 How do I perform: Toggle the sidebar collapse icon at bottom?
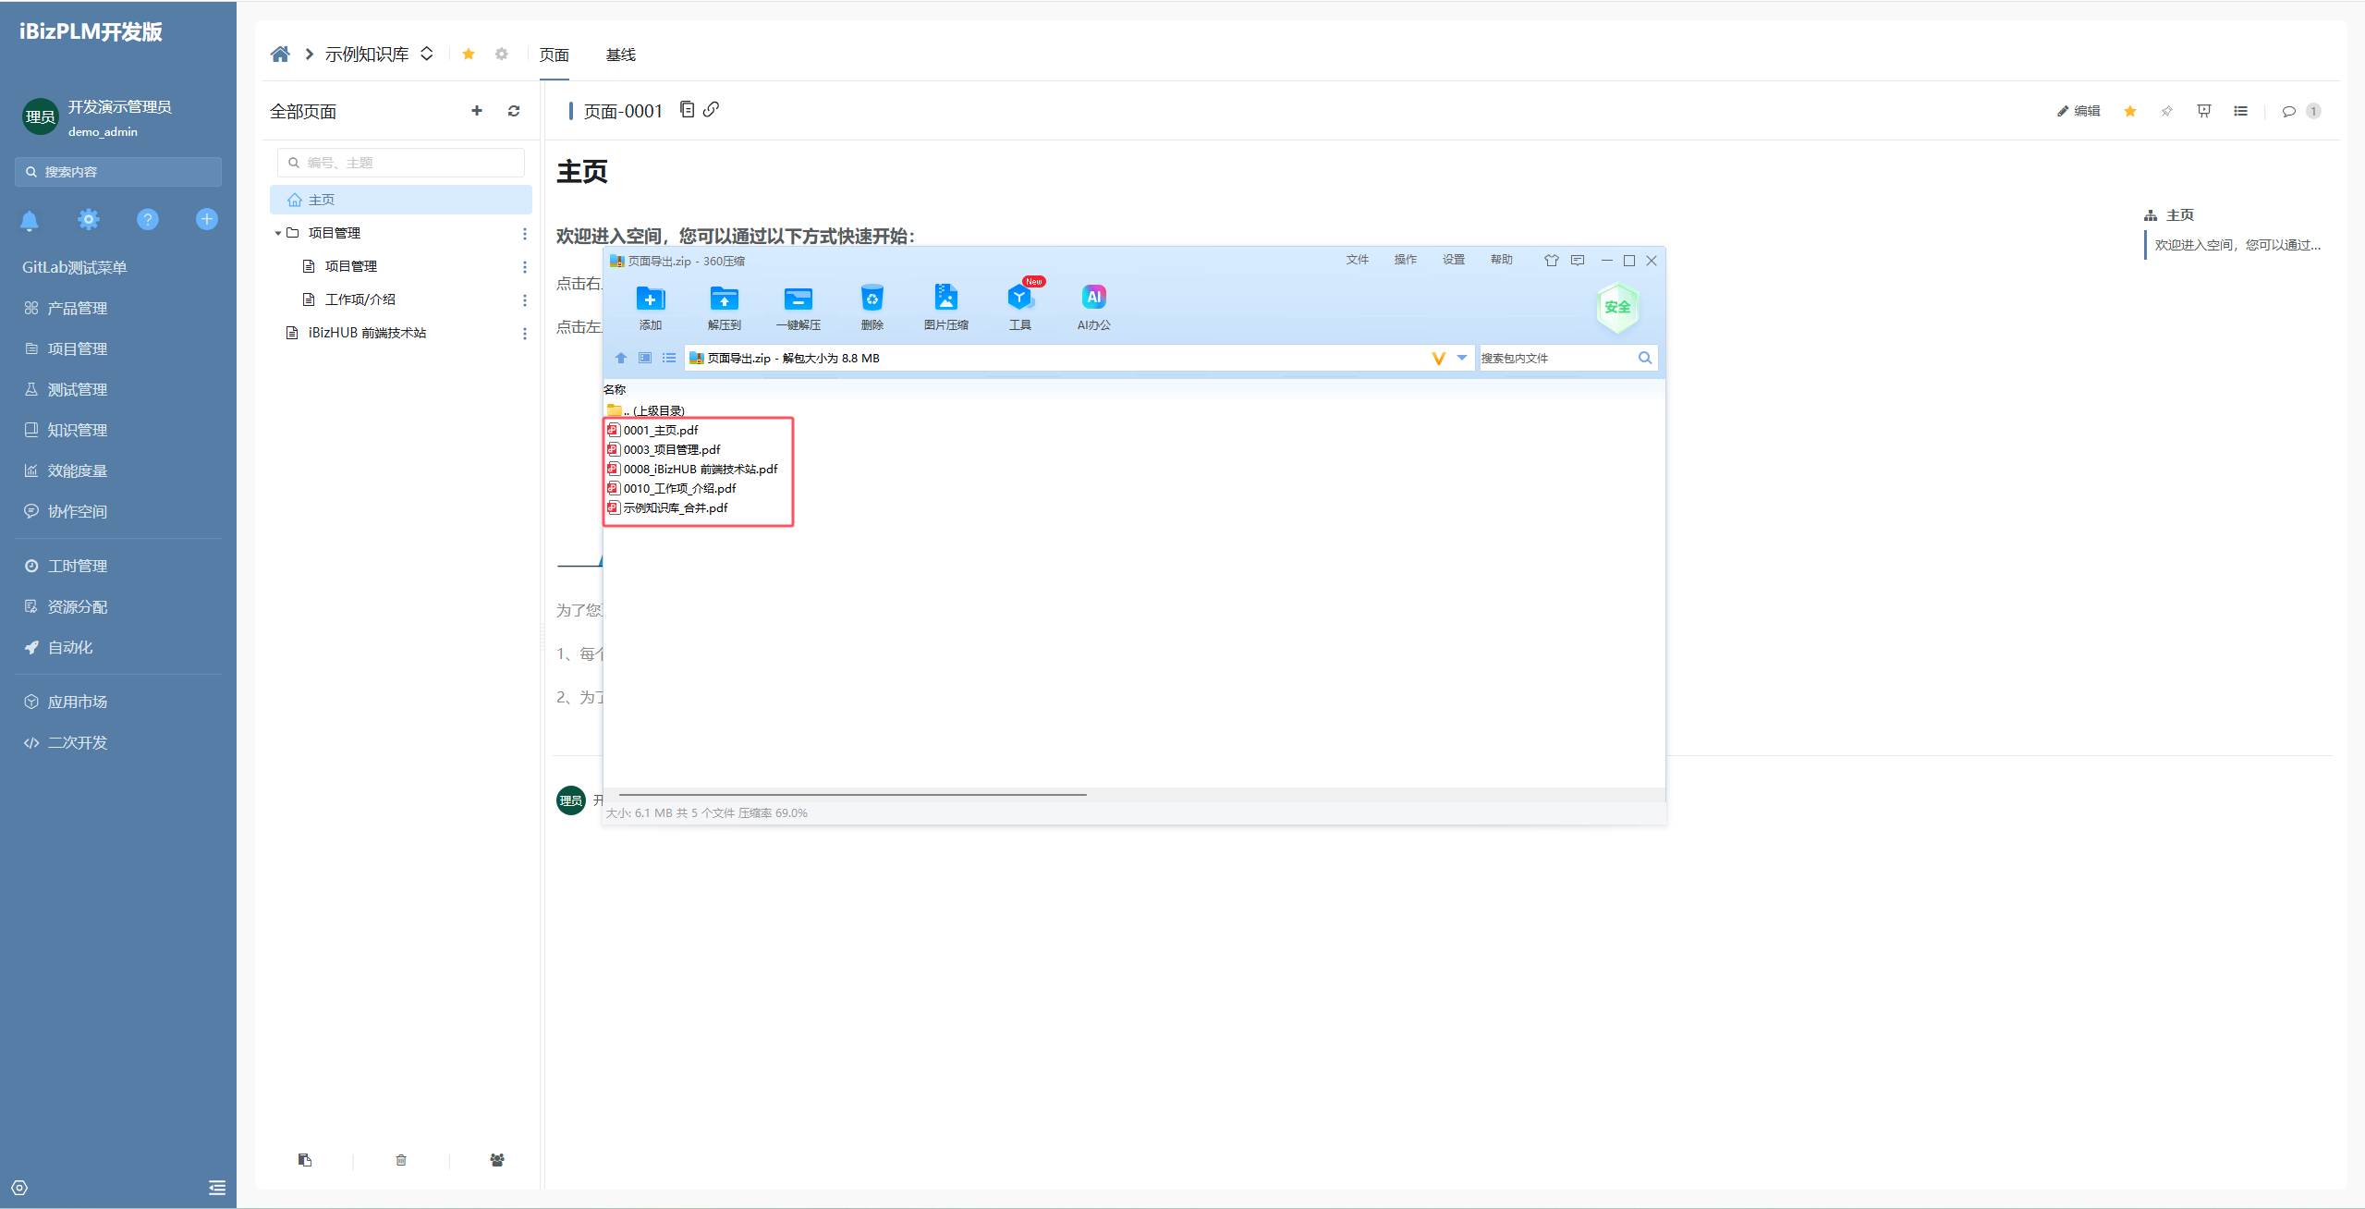217,1188
